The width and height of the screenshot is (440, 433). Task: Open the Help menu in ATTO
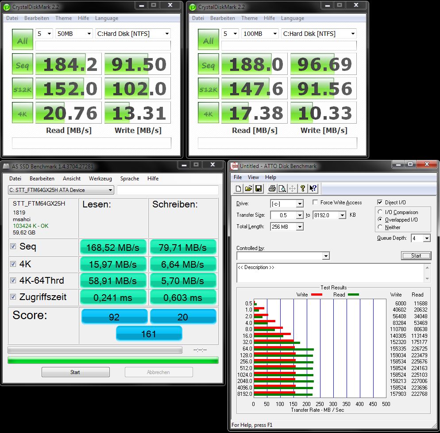click(x=270, y=177)
